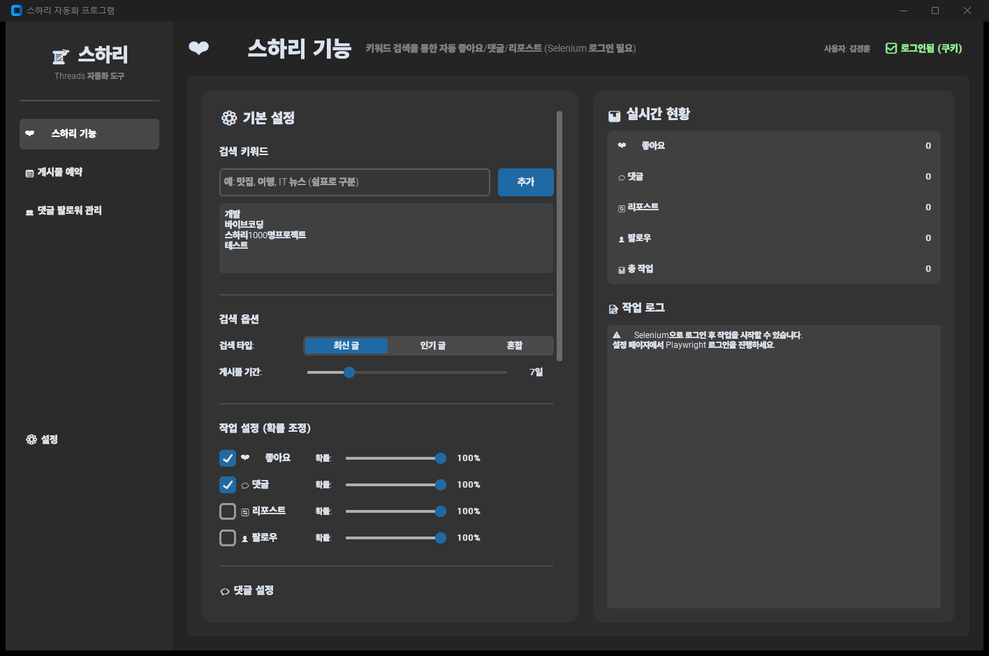The height and width of the screenshot is (656, 989).
Task: Click the 추가 keyword button
Action: tap(526, 182)
